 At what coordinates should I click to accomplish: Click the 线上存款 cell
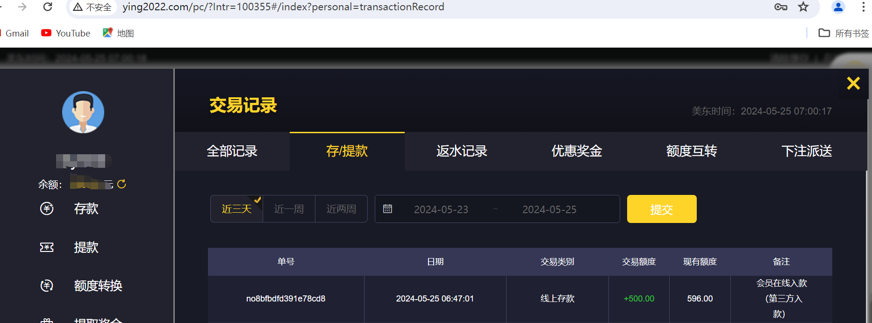coord(558,299)
